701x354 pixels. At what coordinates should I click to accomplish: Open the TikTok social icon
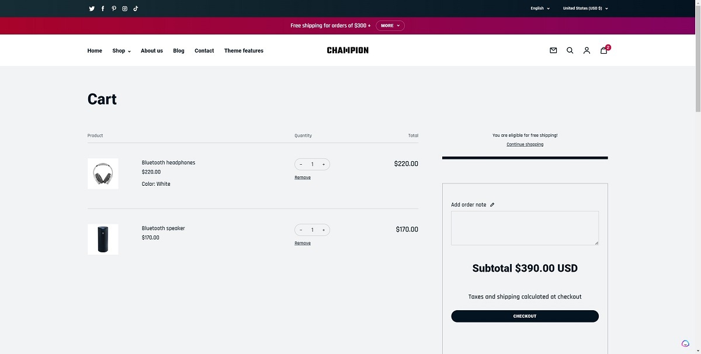[135, 8]
